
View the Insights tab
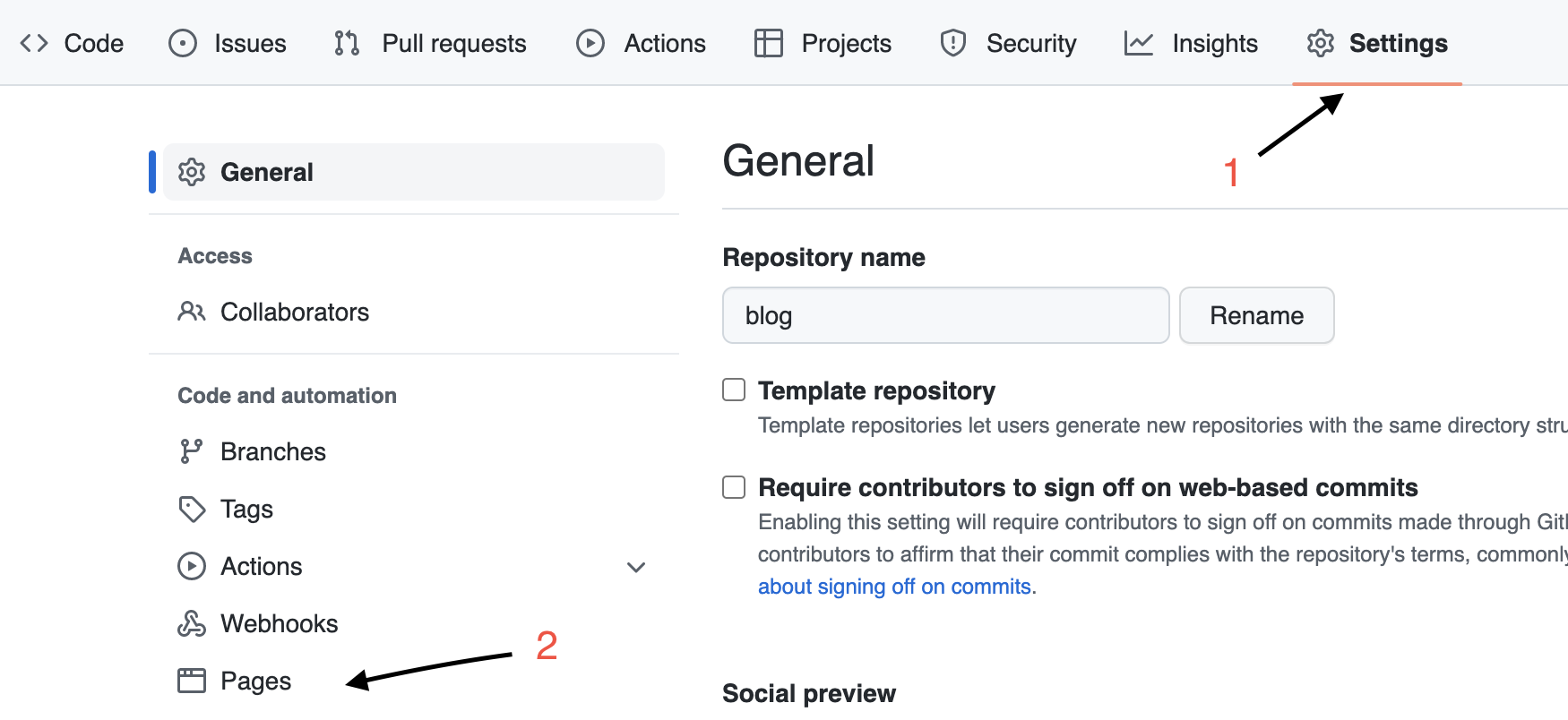[x=1191, y=43]
